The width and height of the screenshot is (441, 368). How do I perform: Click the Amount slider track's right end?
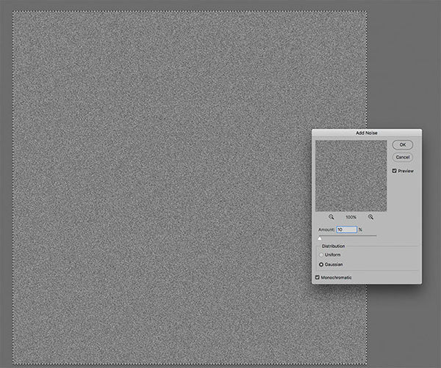[x=376, y=235]
